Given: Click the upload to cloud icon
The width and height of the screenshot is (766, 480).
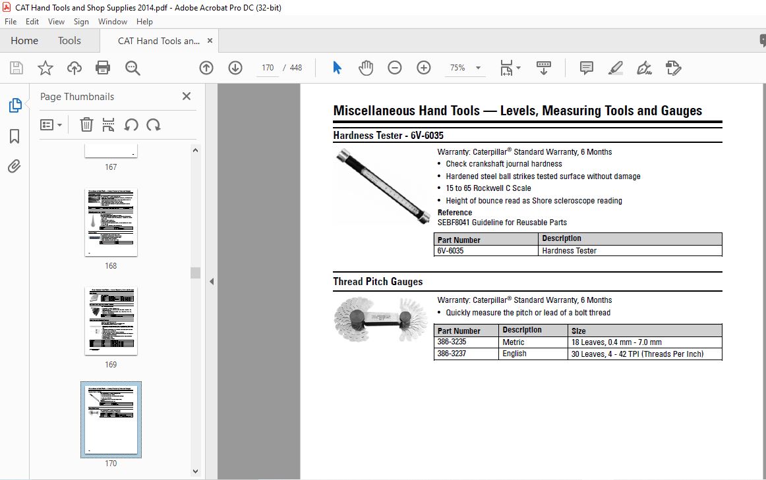Looking at the screenshot, I should 74,68.
